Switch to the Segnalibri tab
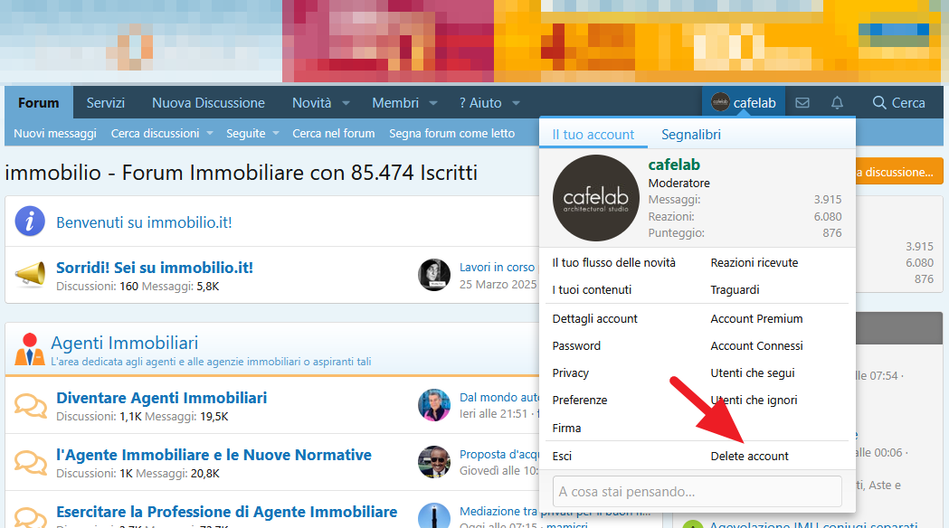 (691, 135)
